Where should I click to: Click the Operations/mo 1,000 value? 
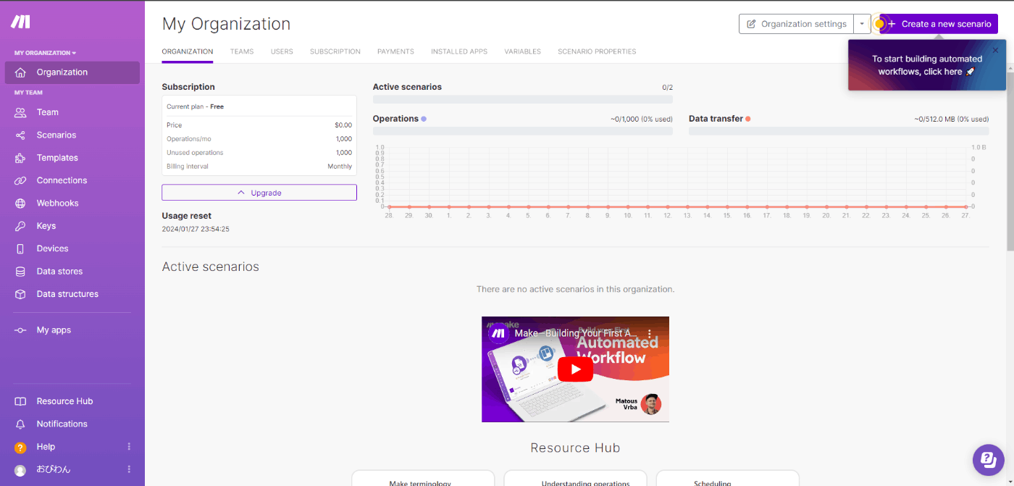(344, 139)
